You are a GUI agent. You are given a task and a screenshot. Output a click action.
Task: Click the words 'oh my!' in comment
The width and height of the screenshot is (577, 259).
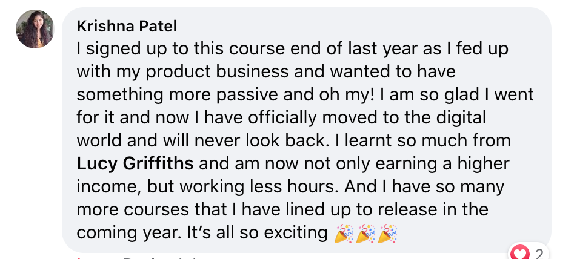345,95
